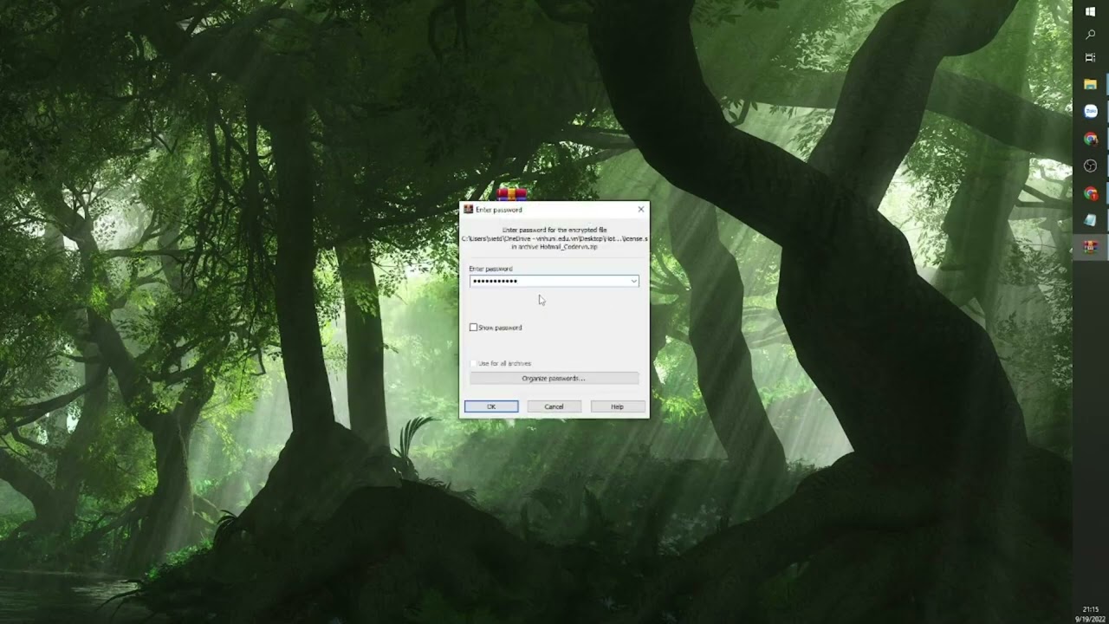Select WinRAR icon on taskbar

[x=1091, y=247]
